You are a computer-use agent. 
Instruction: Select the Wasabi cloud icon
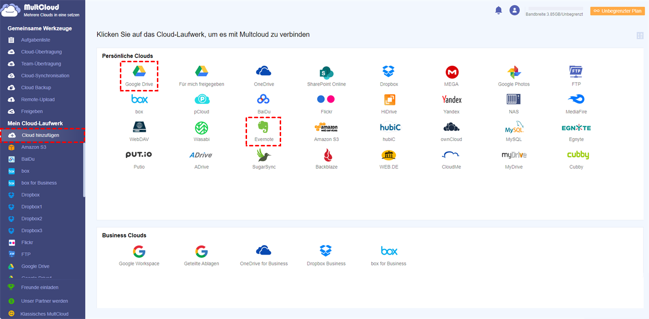[x=202, y=127]
